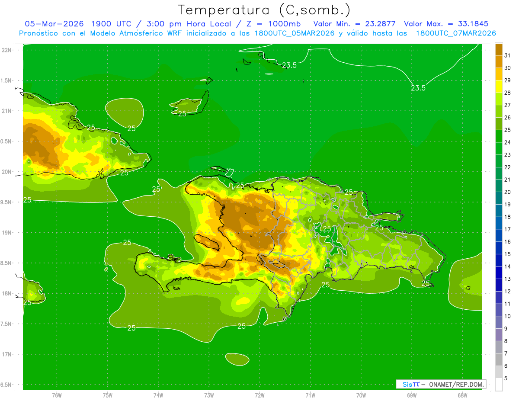Click the 76W longitude axis label

pos(57,395)
